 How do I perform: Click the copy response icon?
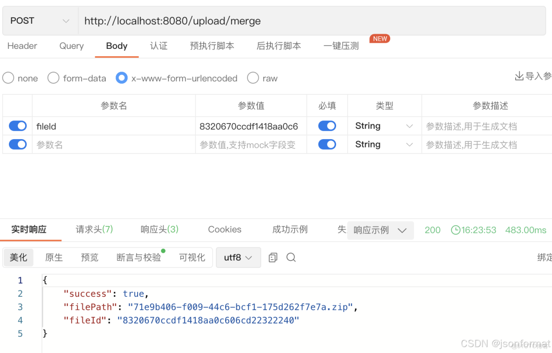point(273,257)
